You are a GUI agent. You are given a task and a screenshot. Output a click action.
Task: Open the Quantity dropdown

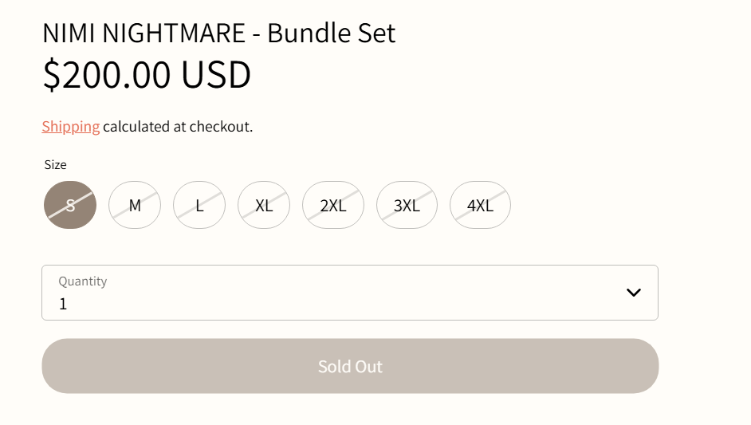(349, 293)
